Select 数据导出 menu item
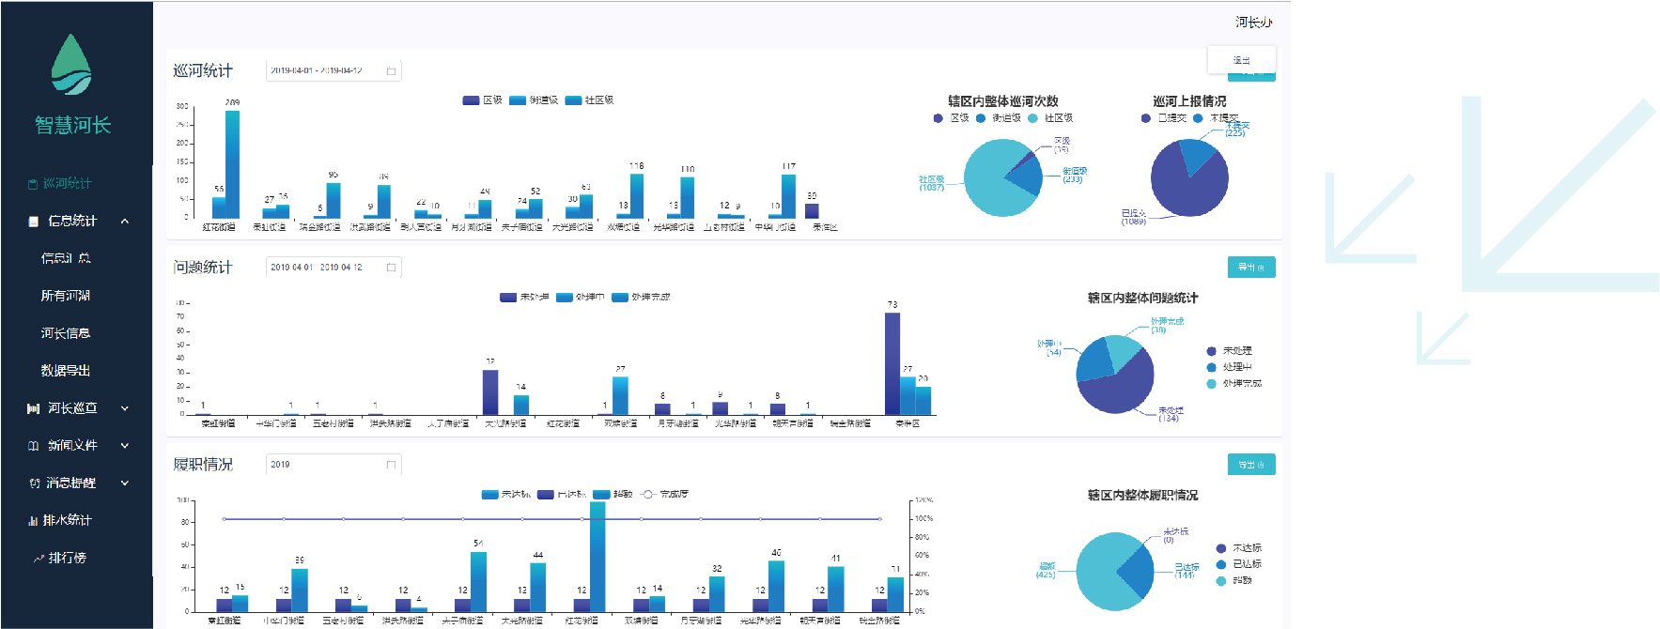Screen dimensions: 1660x629 click(66, 371)
